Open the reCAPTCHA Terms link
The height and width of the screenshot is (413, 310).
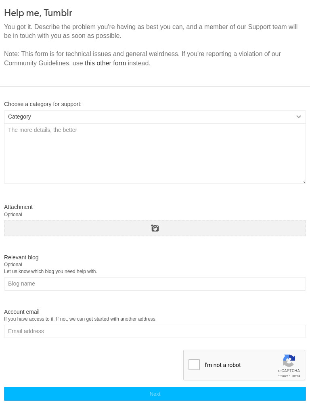click(x=296, y=376)
